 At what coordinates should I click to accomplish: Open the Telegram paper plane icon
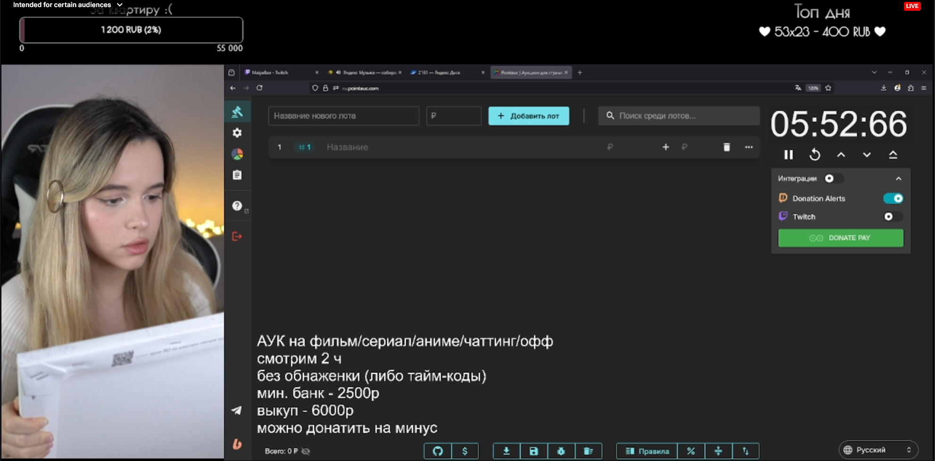237,411
